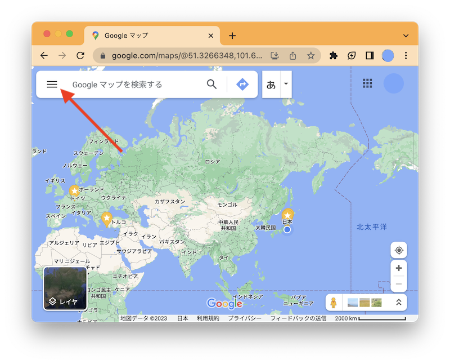
Task: Install the web app via download icon
Action: tap(274, 55)
